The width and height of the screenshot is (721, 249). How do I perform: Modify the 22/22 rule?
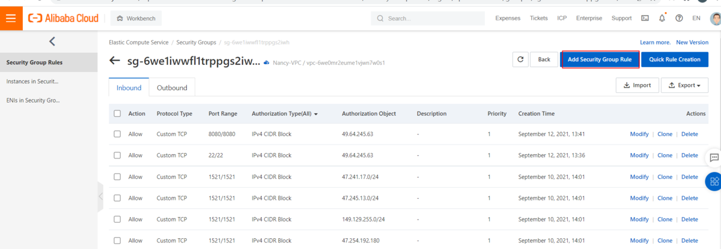coord(639,155)
